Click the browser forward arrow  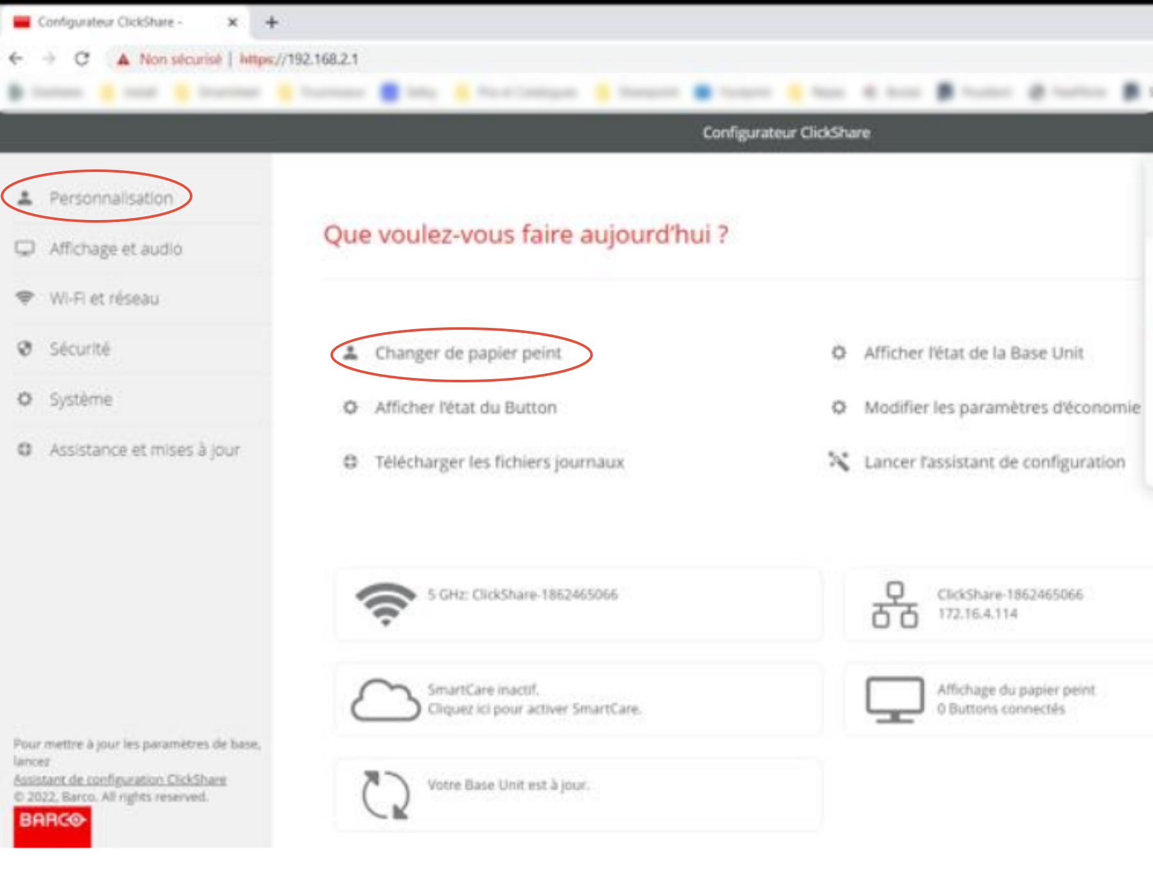click(49, 59)
